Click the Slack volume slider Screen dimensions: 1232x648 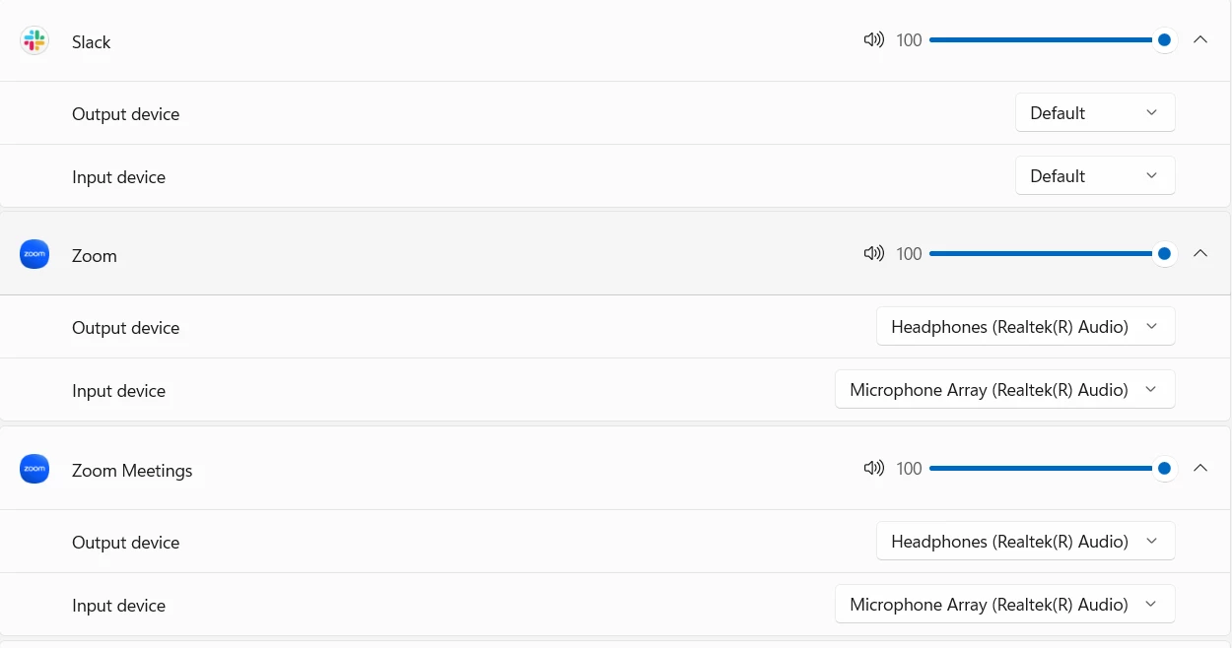click(x=1052, y=40)
